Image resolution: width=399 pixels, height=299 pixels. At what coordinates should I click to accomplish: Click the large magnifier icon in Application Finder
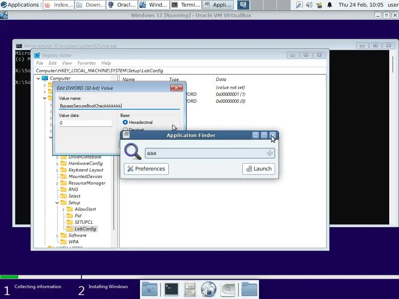[x=132, y=151]
